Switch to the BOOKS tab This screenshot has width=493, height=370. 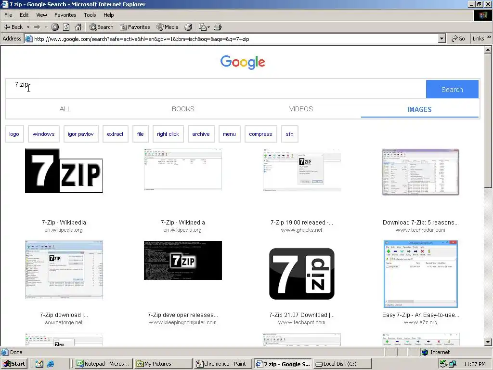[x=183, y=109]
